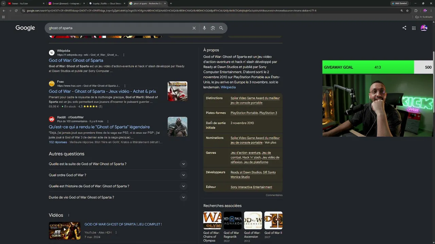Open the Google account avatar menu

click(x=424, y=28)
